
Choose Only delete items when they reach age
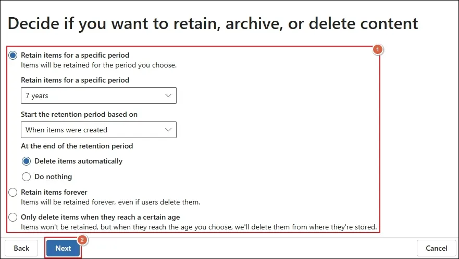[13, 217]
